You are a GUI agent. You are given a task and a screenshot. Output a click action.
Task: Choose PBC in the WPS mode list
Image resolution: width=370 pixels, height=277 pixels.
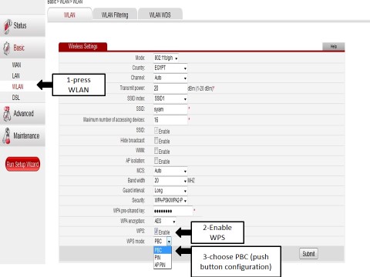click(163, 250)
